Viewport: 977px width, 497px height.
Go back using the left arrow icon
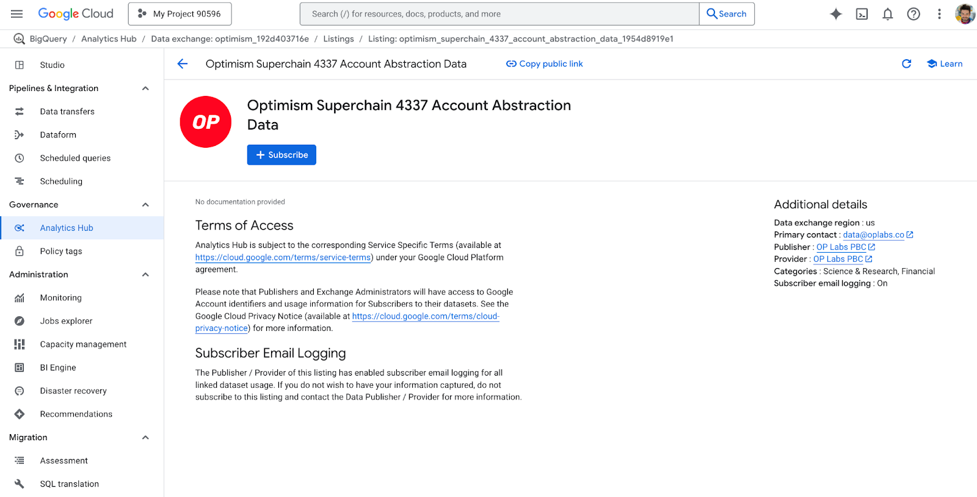pyautogui.click(x=183, y=63)
